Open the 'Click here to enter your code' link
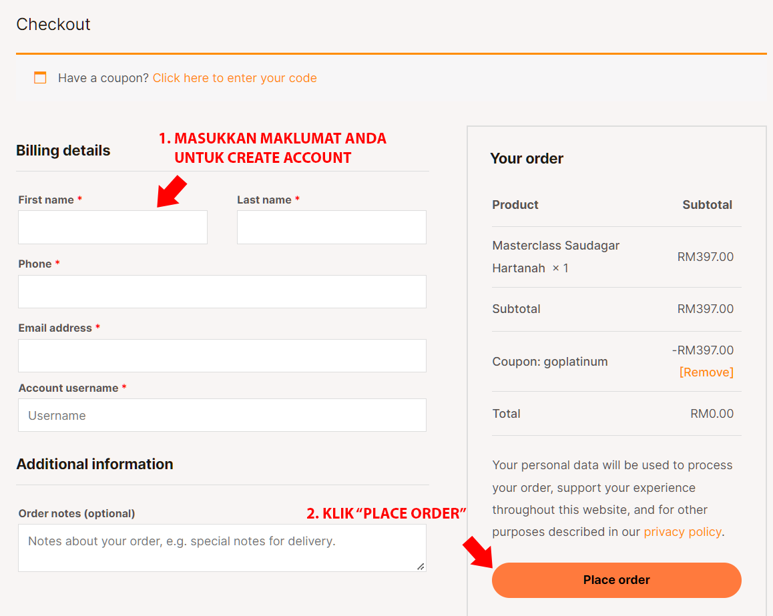 click(x=235, y=78)
